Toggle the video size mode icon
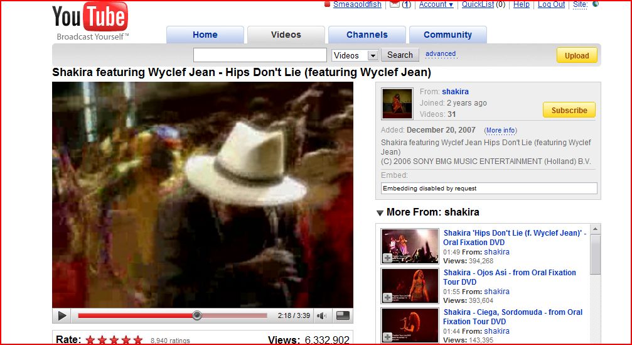The height and width of the screenshot is (345, 632). tap(343, 315)
